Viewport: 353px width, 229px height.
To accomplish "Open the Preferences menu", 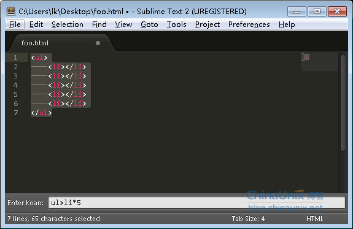I will pyautogui.click(x=249, y=24).
